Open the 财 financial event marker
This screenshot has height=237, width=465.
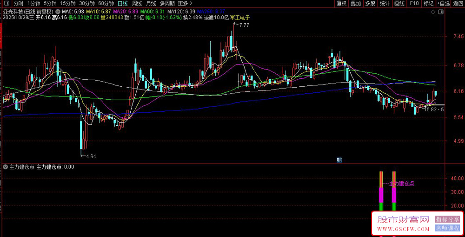339,160
